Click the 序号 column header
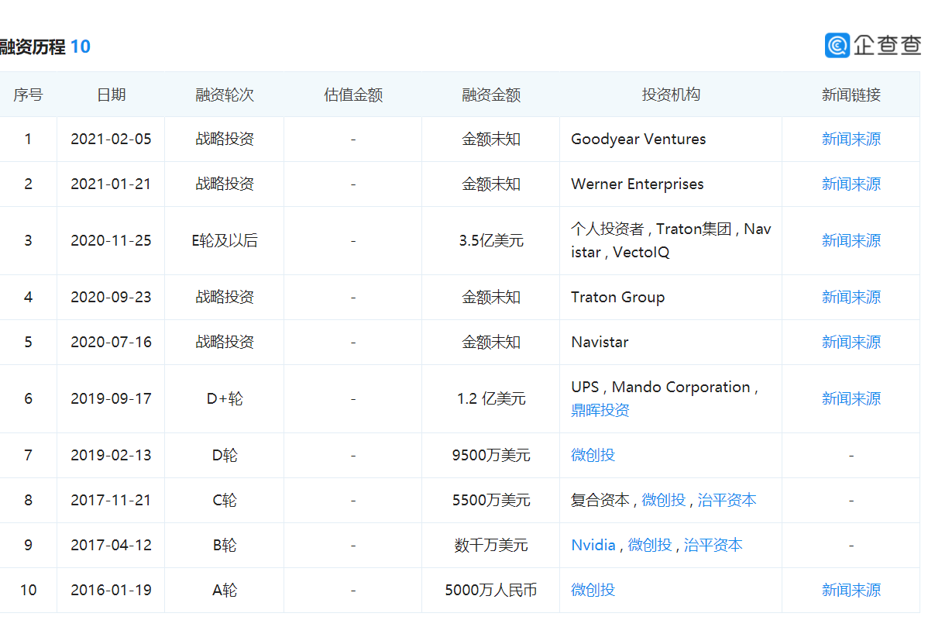 tap(28, 95)
